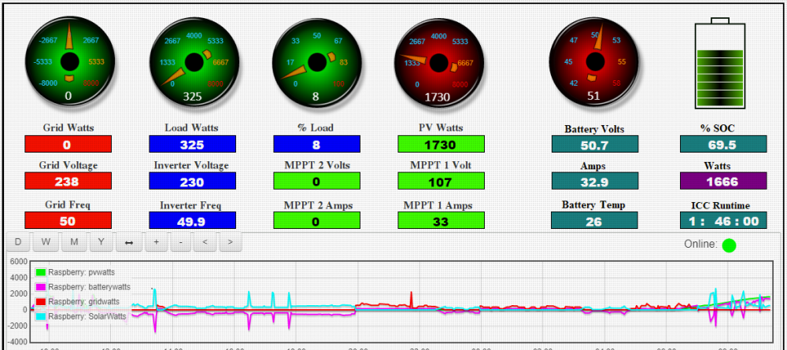Screen dimensions: 787x350
Task: Click the horizontal zoom reset arrow button
Action: coord(129,241)
